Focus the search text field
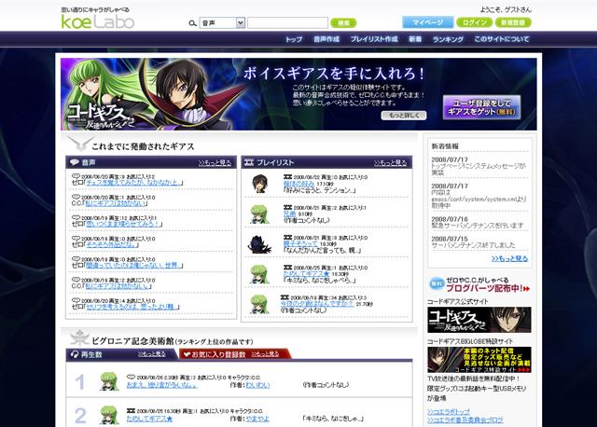Screen dimensions: 597x427 [x=287, y=22]
